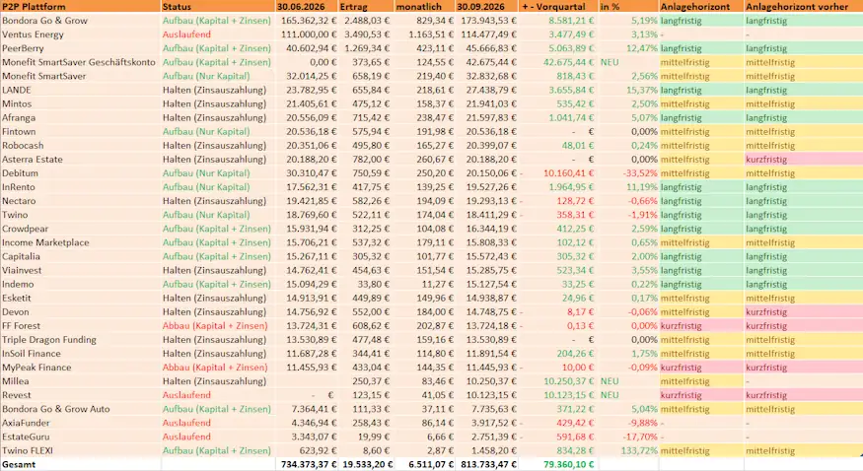Select the 'Twino FLEXI' platform cell
This screenshot has width=863, height=471.
click(x=80, y=450)
